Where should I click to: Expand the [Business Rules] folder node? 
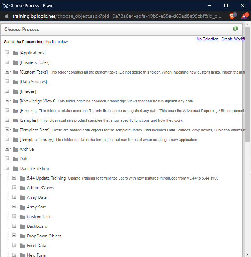pyautogui.click(x=7, y=62)
